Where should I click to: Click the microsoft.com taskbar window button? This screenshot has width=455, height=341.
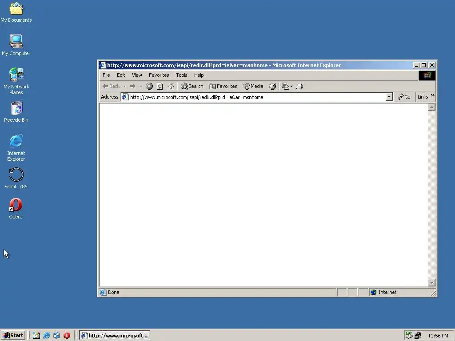pyautogui.click(x=115, y=336)
